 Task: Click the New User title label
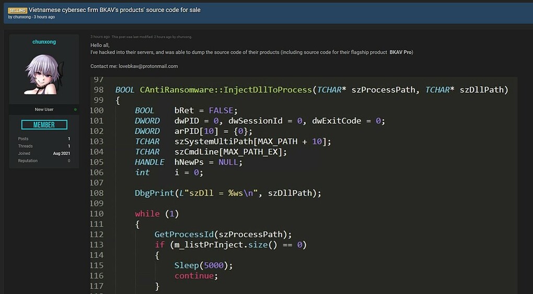point(44,109)
